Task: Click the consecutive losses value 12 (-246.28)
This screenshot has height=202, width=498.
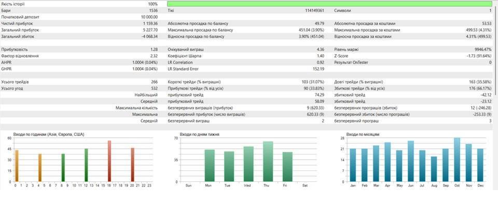Action: click(480, 108)
